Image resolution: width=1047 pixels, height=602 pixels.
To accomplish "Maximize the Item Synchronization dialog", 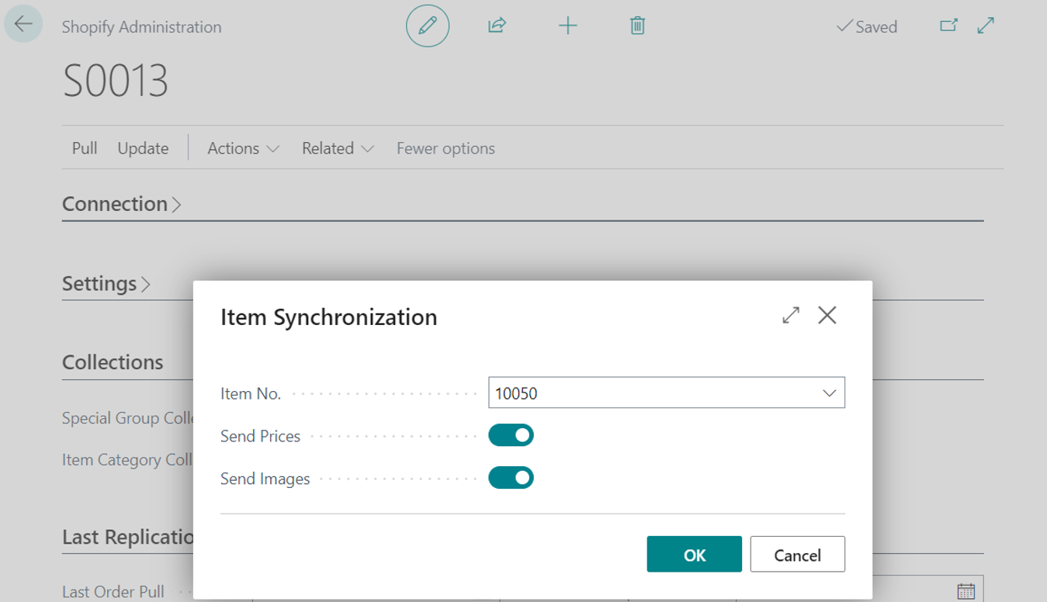I will (790, 316).
